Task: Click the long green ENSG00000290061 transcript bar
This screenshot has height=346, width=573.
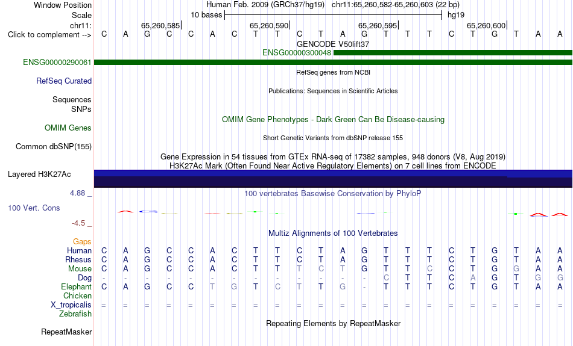Action: point(333,63)
